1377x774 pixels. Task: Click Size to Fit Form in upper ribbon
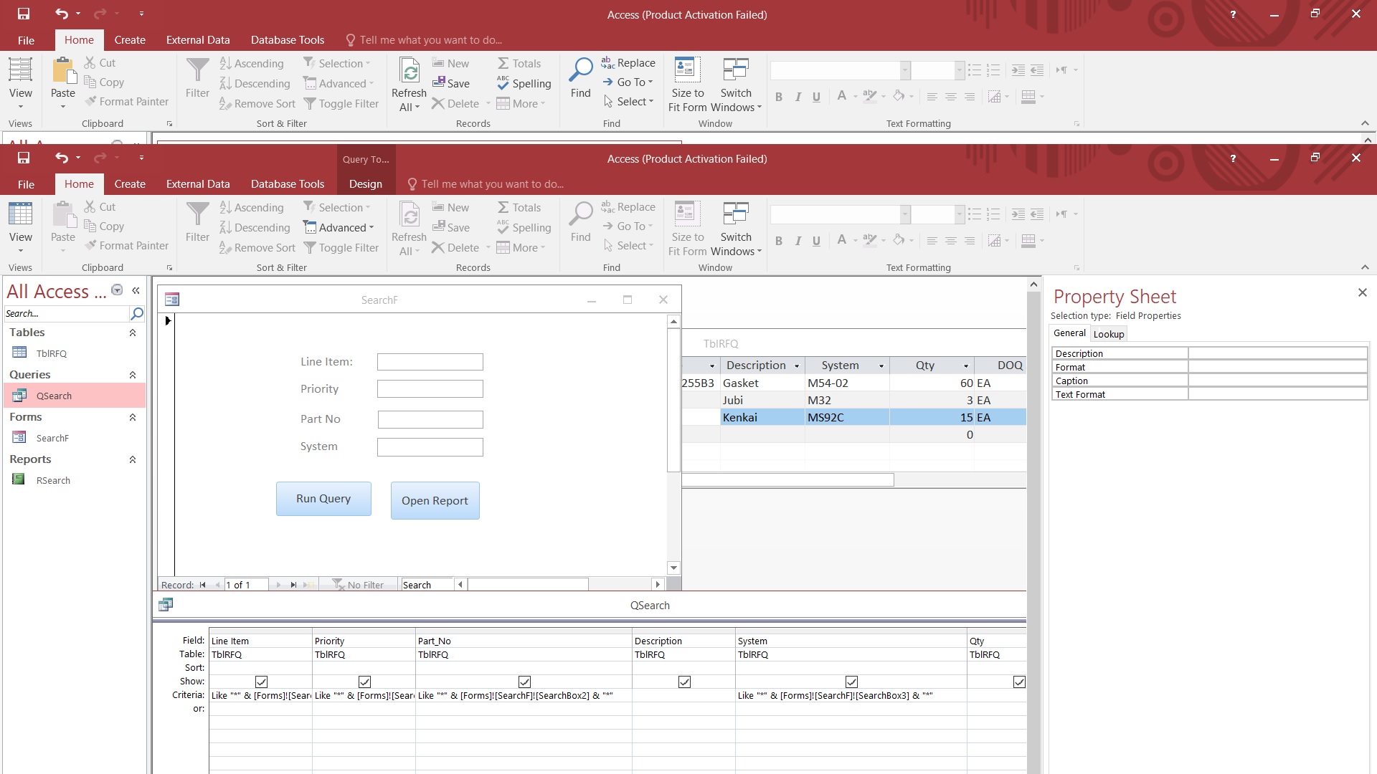click(688, 85)
